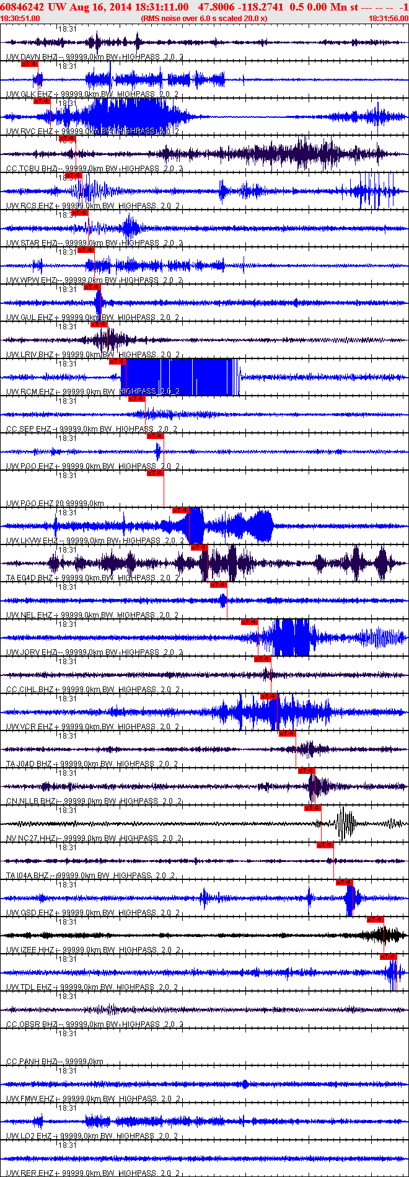
Task: Click the red pick flag on UW.WPW trace
Action: click(x=86, y=250)
